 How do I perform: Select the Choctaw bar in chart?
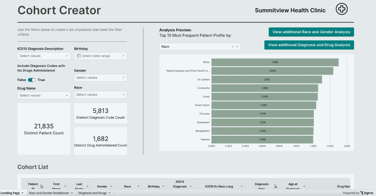coord(263,114)
